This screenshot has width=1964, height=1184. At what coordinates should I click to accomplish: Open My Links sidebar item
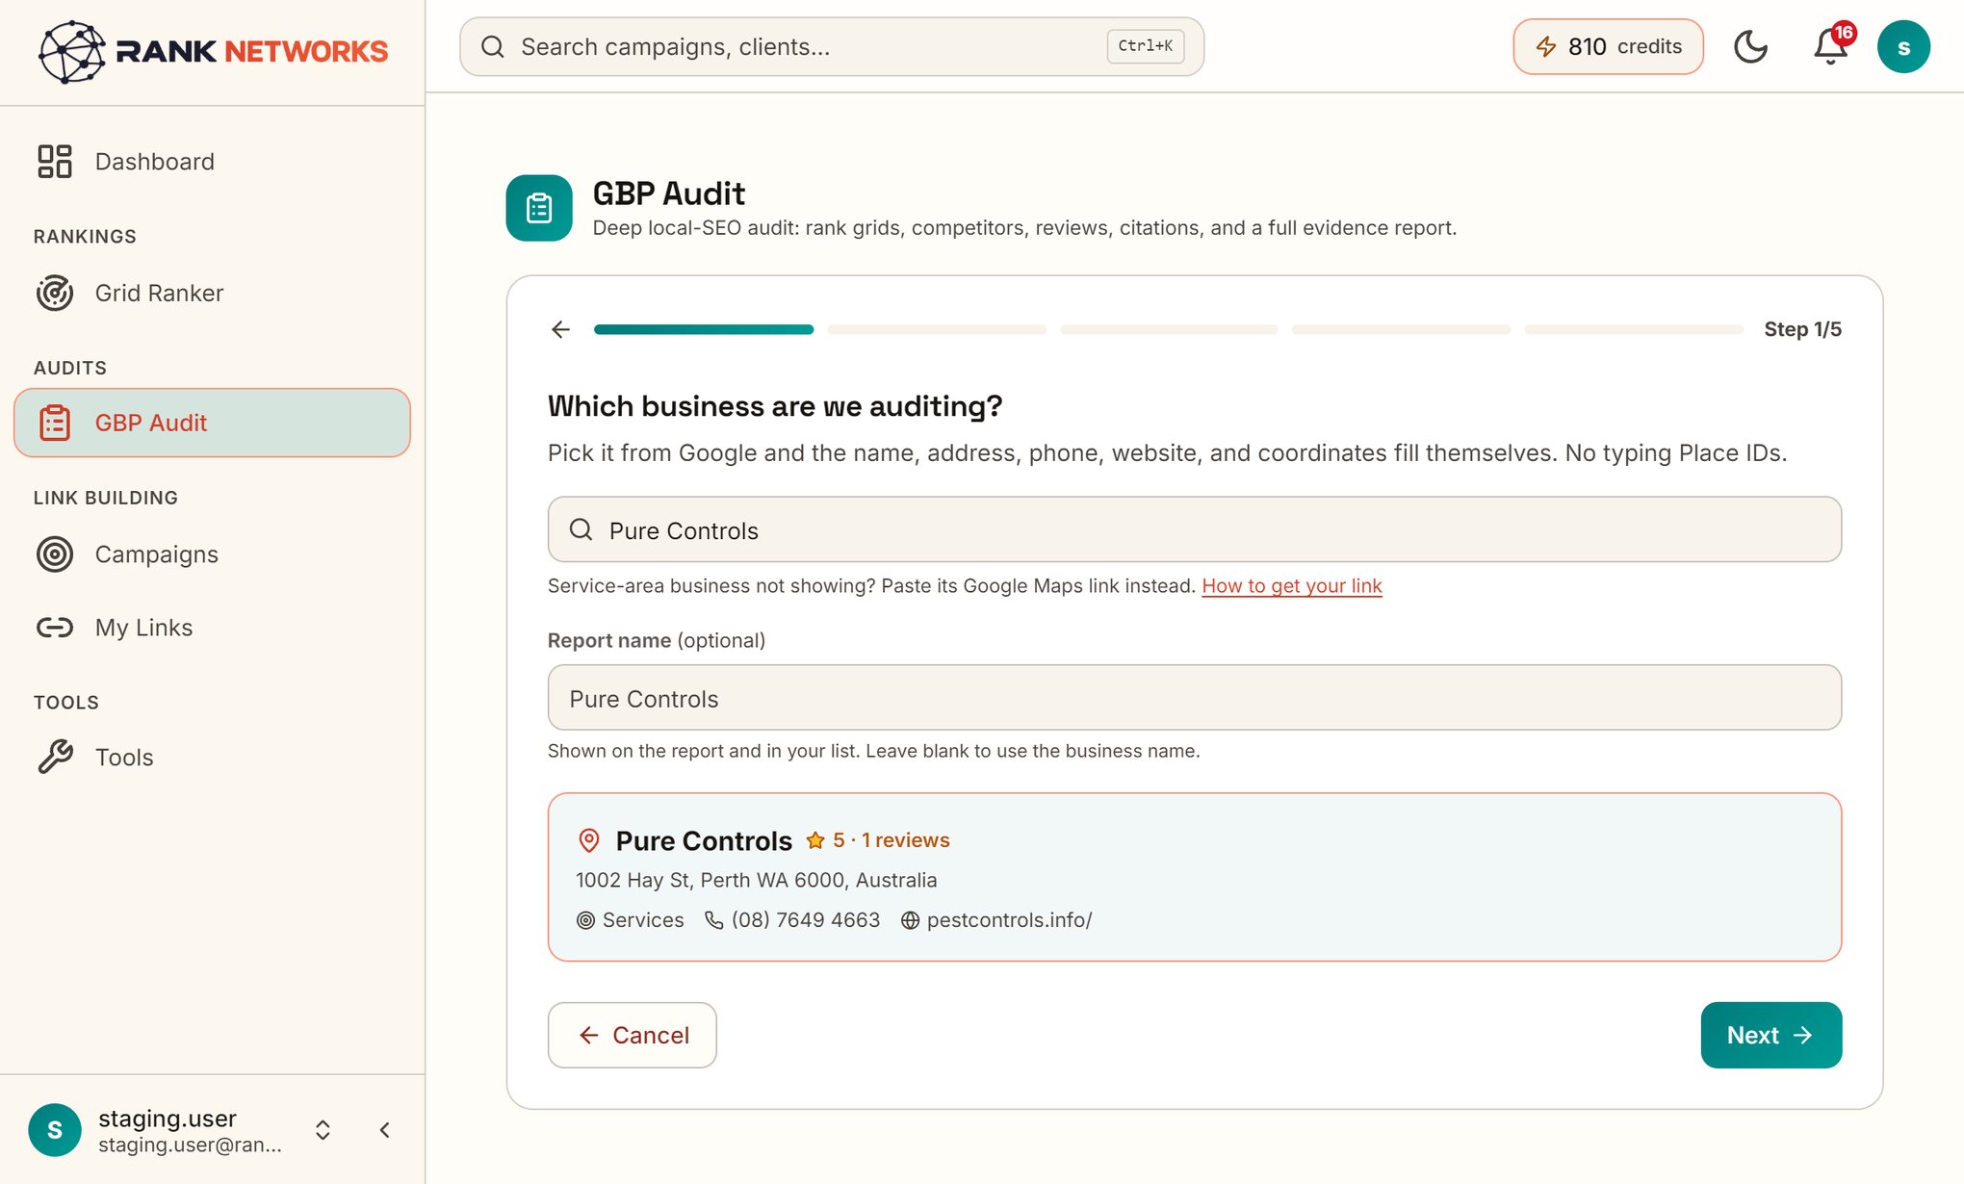pyautogui.click(x=212, y=628)
